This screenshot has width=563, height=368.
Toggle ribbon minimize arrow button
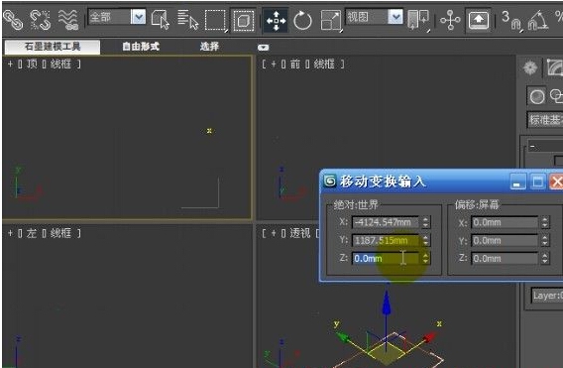pos(264,47)
